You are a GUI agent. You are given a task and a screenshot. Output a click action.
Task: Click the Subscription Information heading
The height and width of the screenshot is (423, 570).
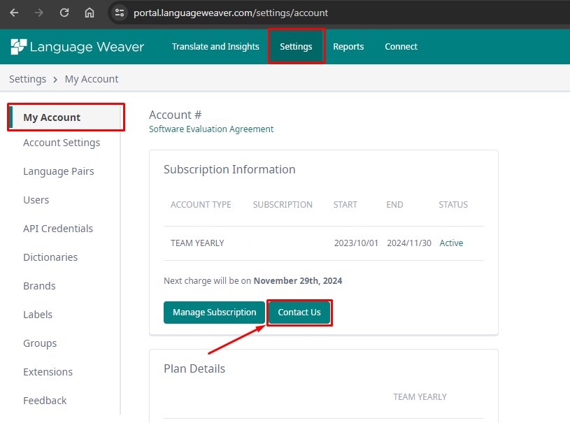pos(229,169)
